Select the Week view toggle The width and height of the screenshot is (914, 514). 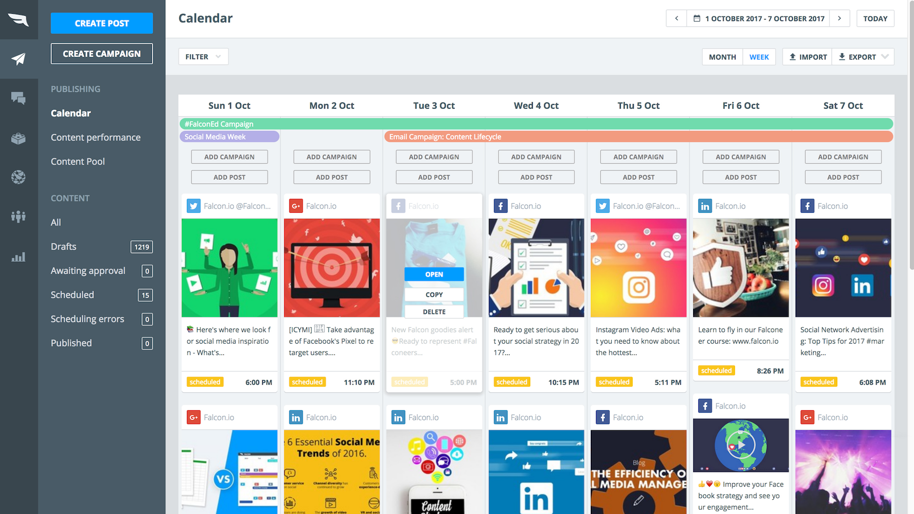click(x=759, y=57)
